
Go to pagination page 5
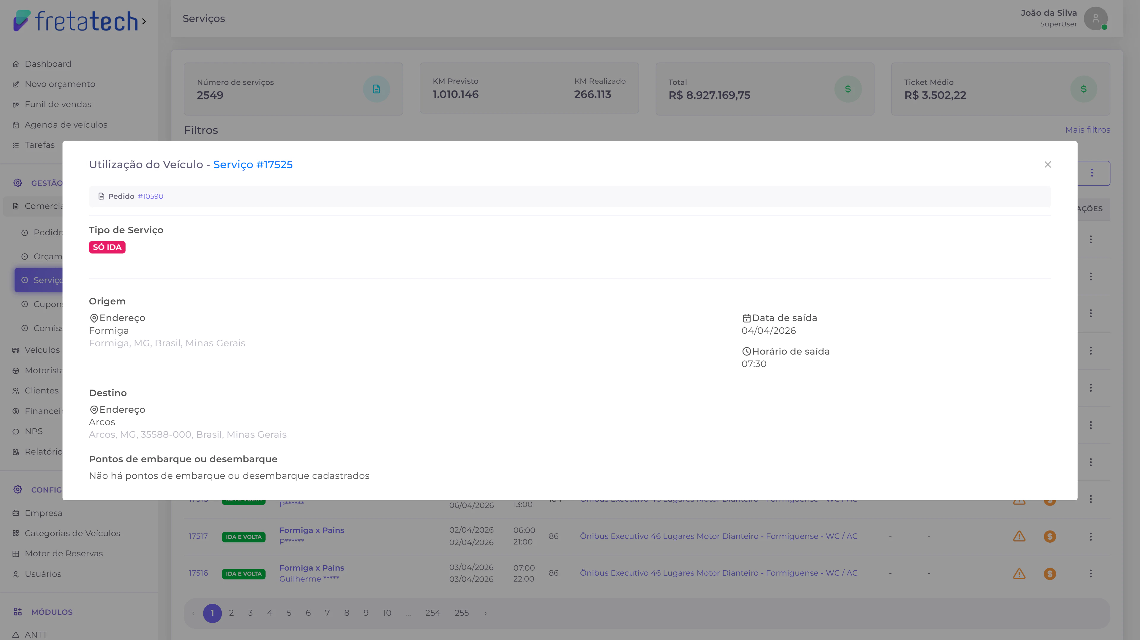click(289, 613)
